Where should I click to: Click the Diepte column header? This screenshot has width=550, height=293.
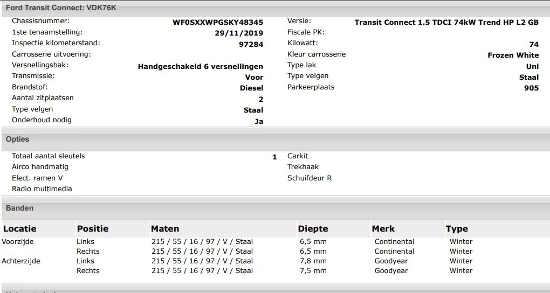[x=313, y=228]
